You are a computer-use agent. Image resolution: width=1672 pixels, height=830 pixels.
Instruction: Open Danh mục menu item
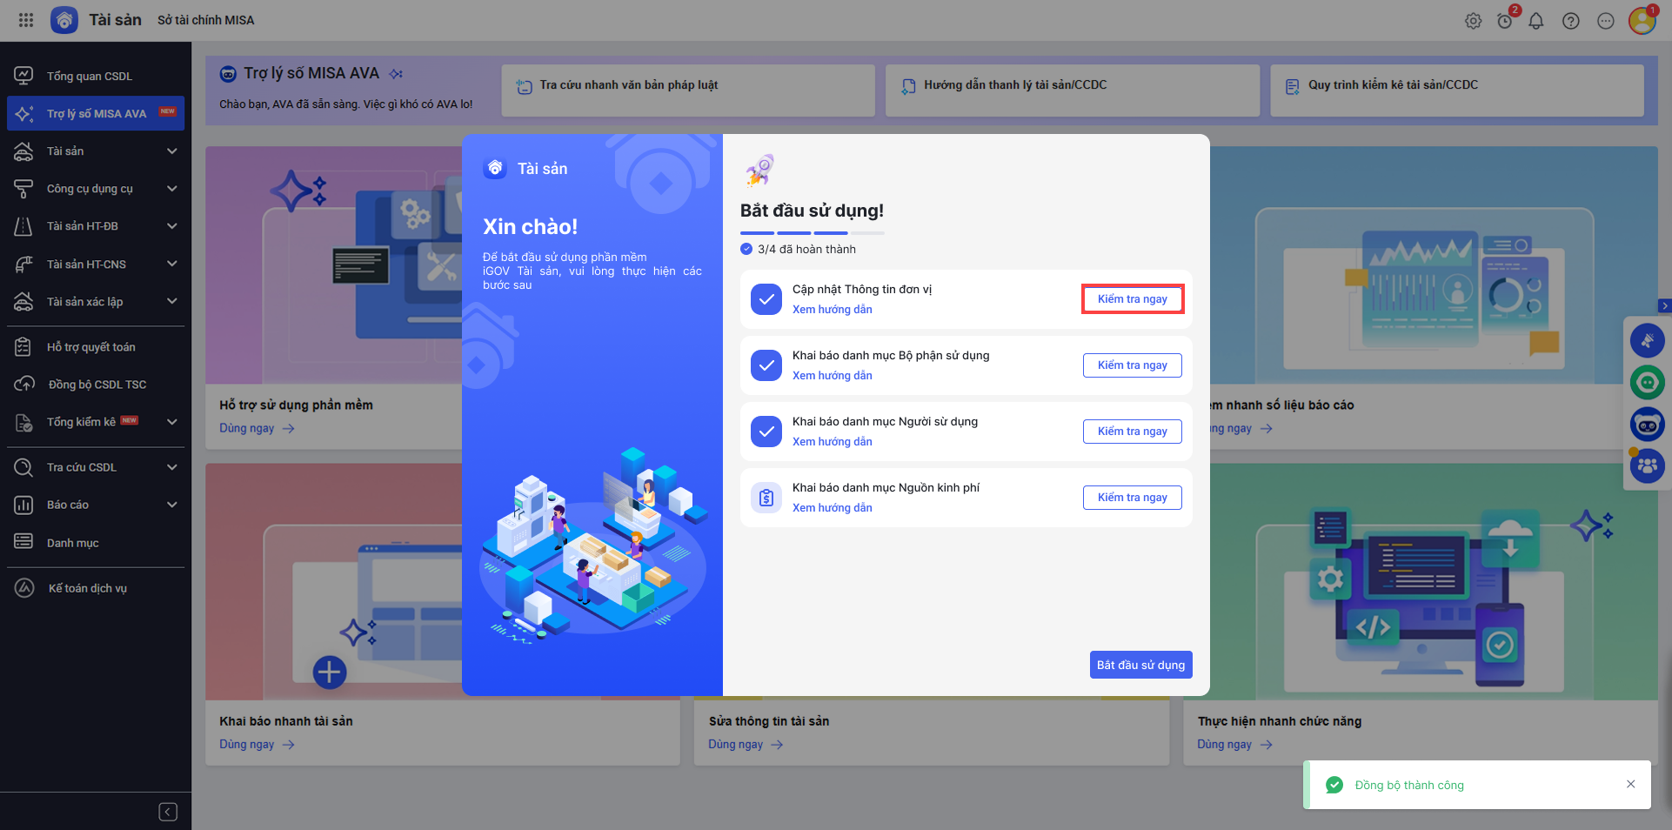click(96, 543)
